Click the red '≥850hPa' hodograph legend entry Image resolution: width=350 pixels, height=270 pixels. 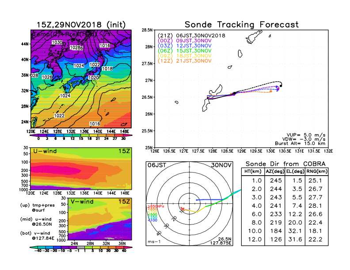click(x=156, y=206)
